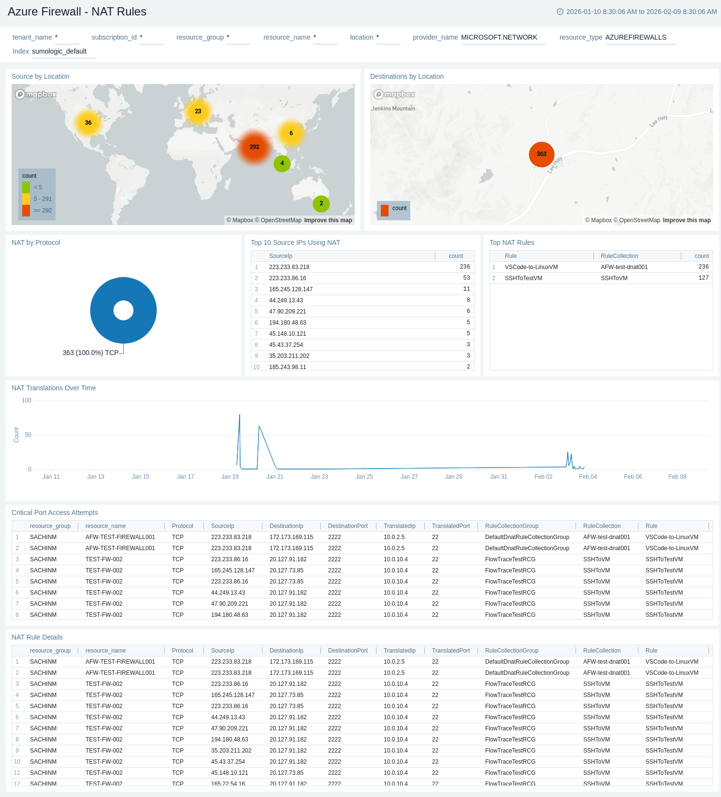Sort Top NAT Rules by RuleCollection header
Viewport: 721px width, 797px height.
(619, 256)
